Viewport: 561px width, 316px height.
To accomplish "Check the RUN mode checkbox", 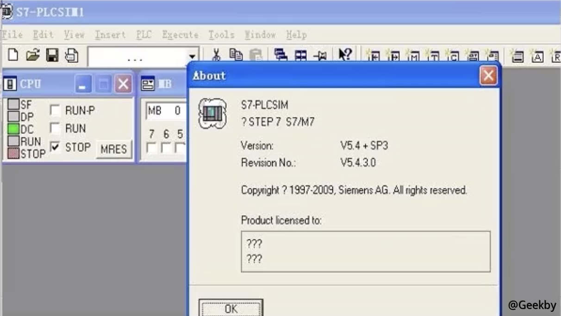I will 55,128.
